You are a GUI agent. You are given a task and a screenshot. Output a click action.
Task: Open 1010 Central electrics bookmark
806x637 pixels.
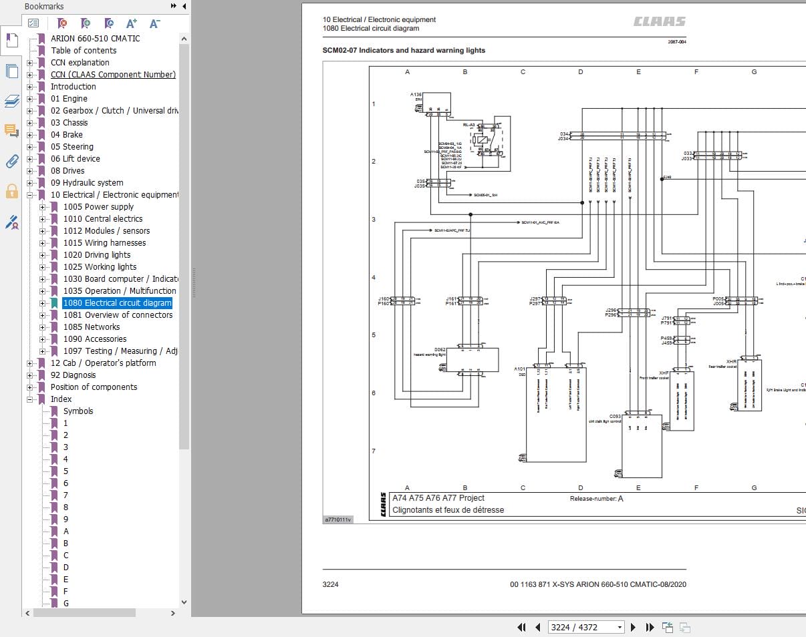tap(103, 218)
